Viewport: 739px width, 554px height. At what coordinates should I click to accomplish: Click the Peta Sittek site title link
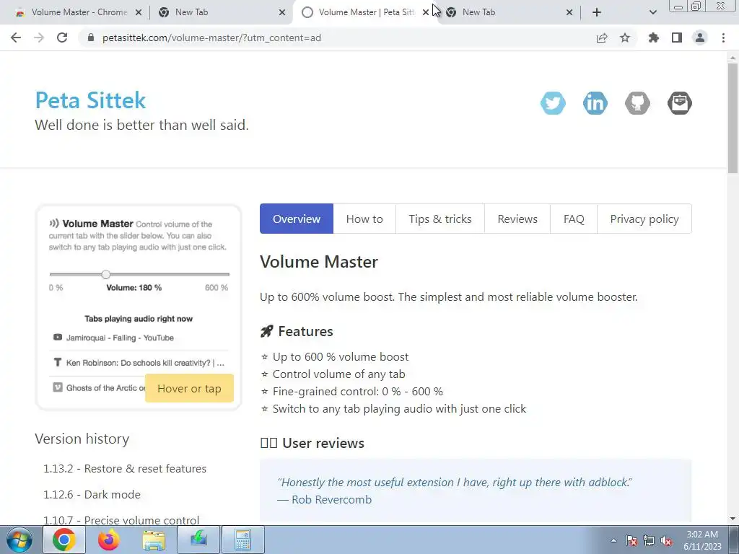[90, 100]
